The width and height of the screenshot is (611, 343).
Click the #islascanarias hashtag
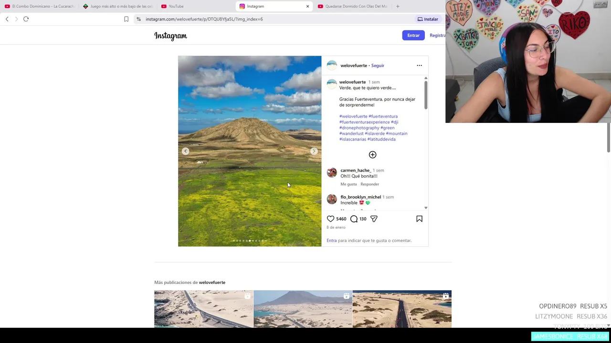[x=352, y=139]
